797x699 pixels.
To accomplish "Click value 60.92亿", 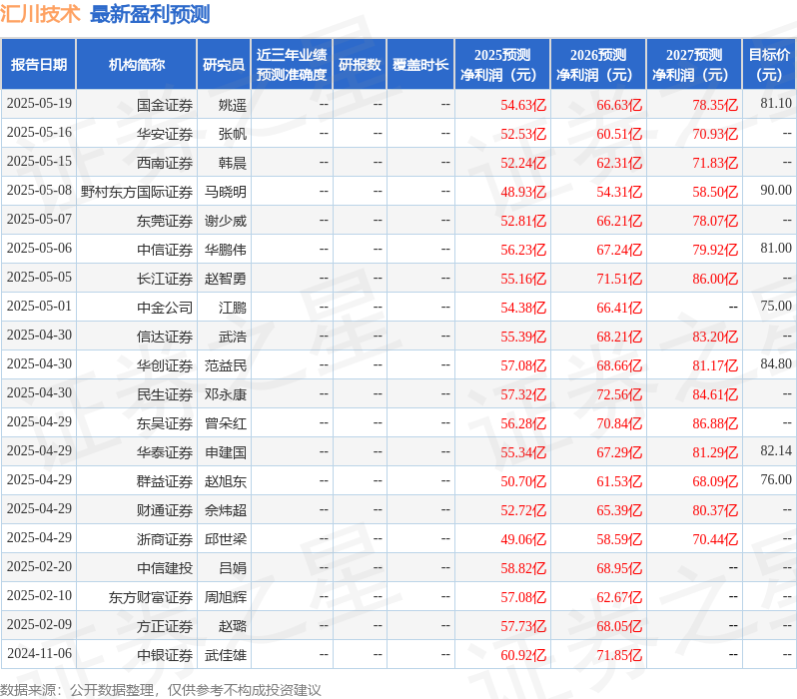I will [523, 656].
